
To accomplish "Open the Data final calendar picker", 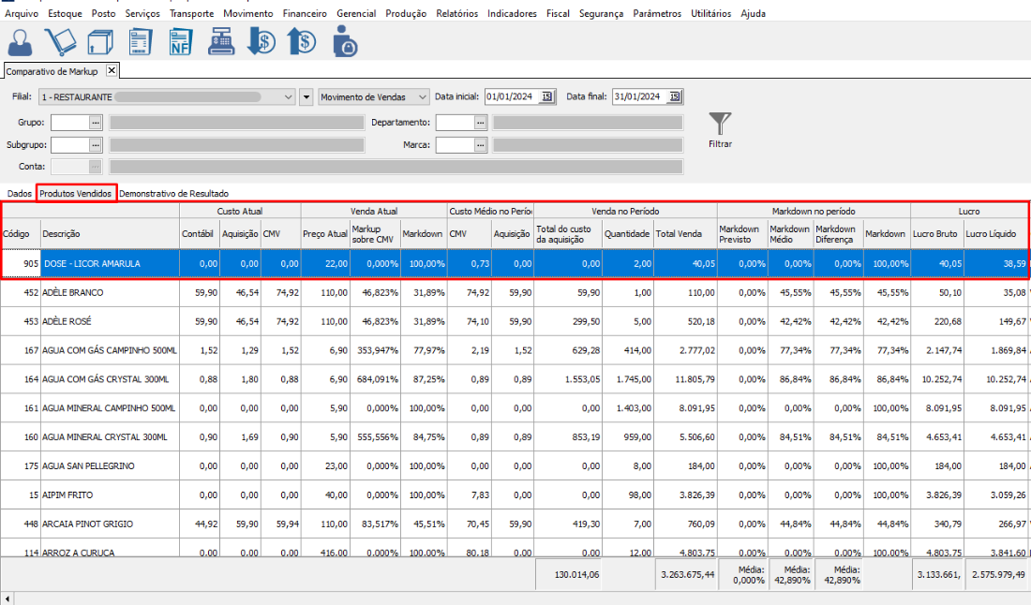I will (675, 97).
